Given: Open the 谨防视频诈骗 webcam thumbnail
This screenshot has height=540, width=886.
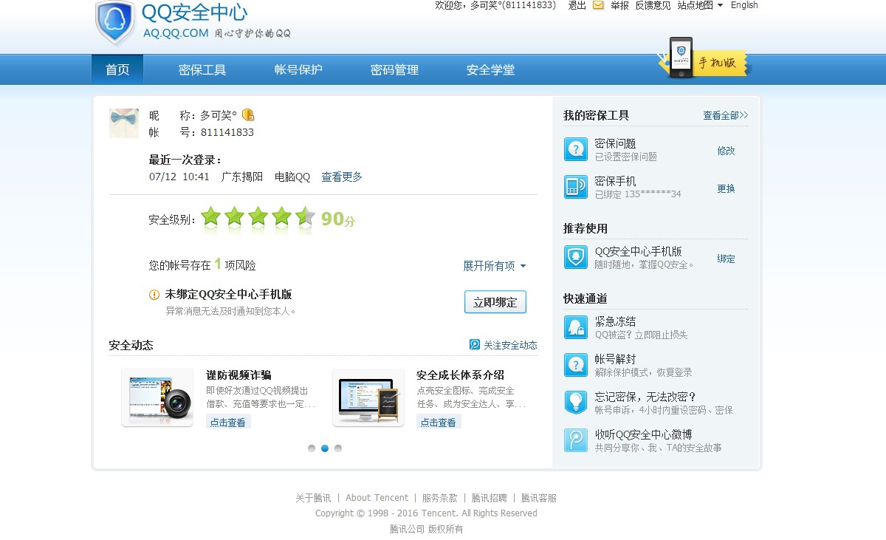Looking at the screenshot, I should point(157,397).
